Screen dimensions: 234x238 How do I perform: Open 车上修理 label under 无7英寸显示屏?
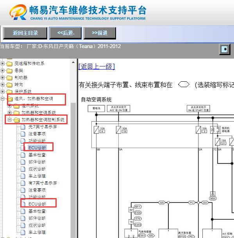37,176
